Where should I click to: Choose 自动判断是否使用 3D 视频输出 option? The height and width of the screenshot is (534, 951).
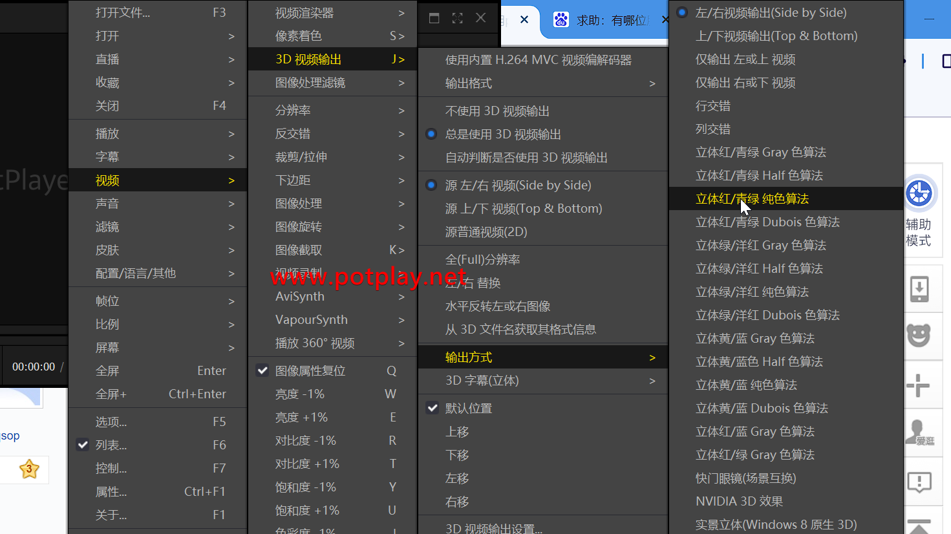(x=543, y=158)
